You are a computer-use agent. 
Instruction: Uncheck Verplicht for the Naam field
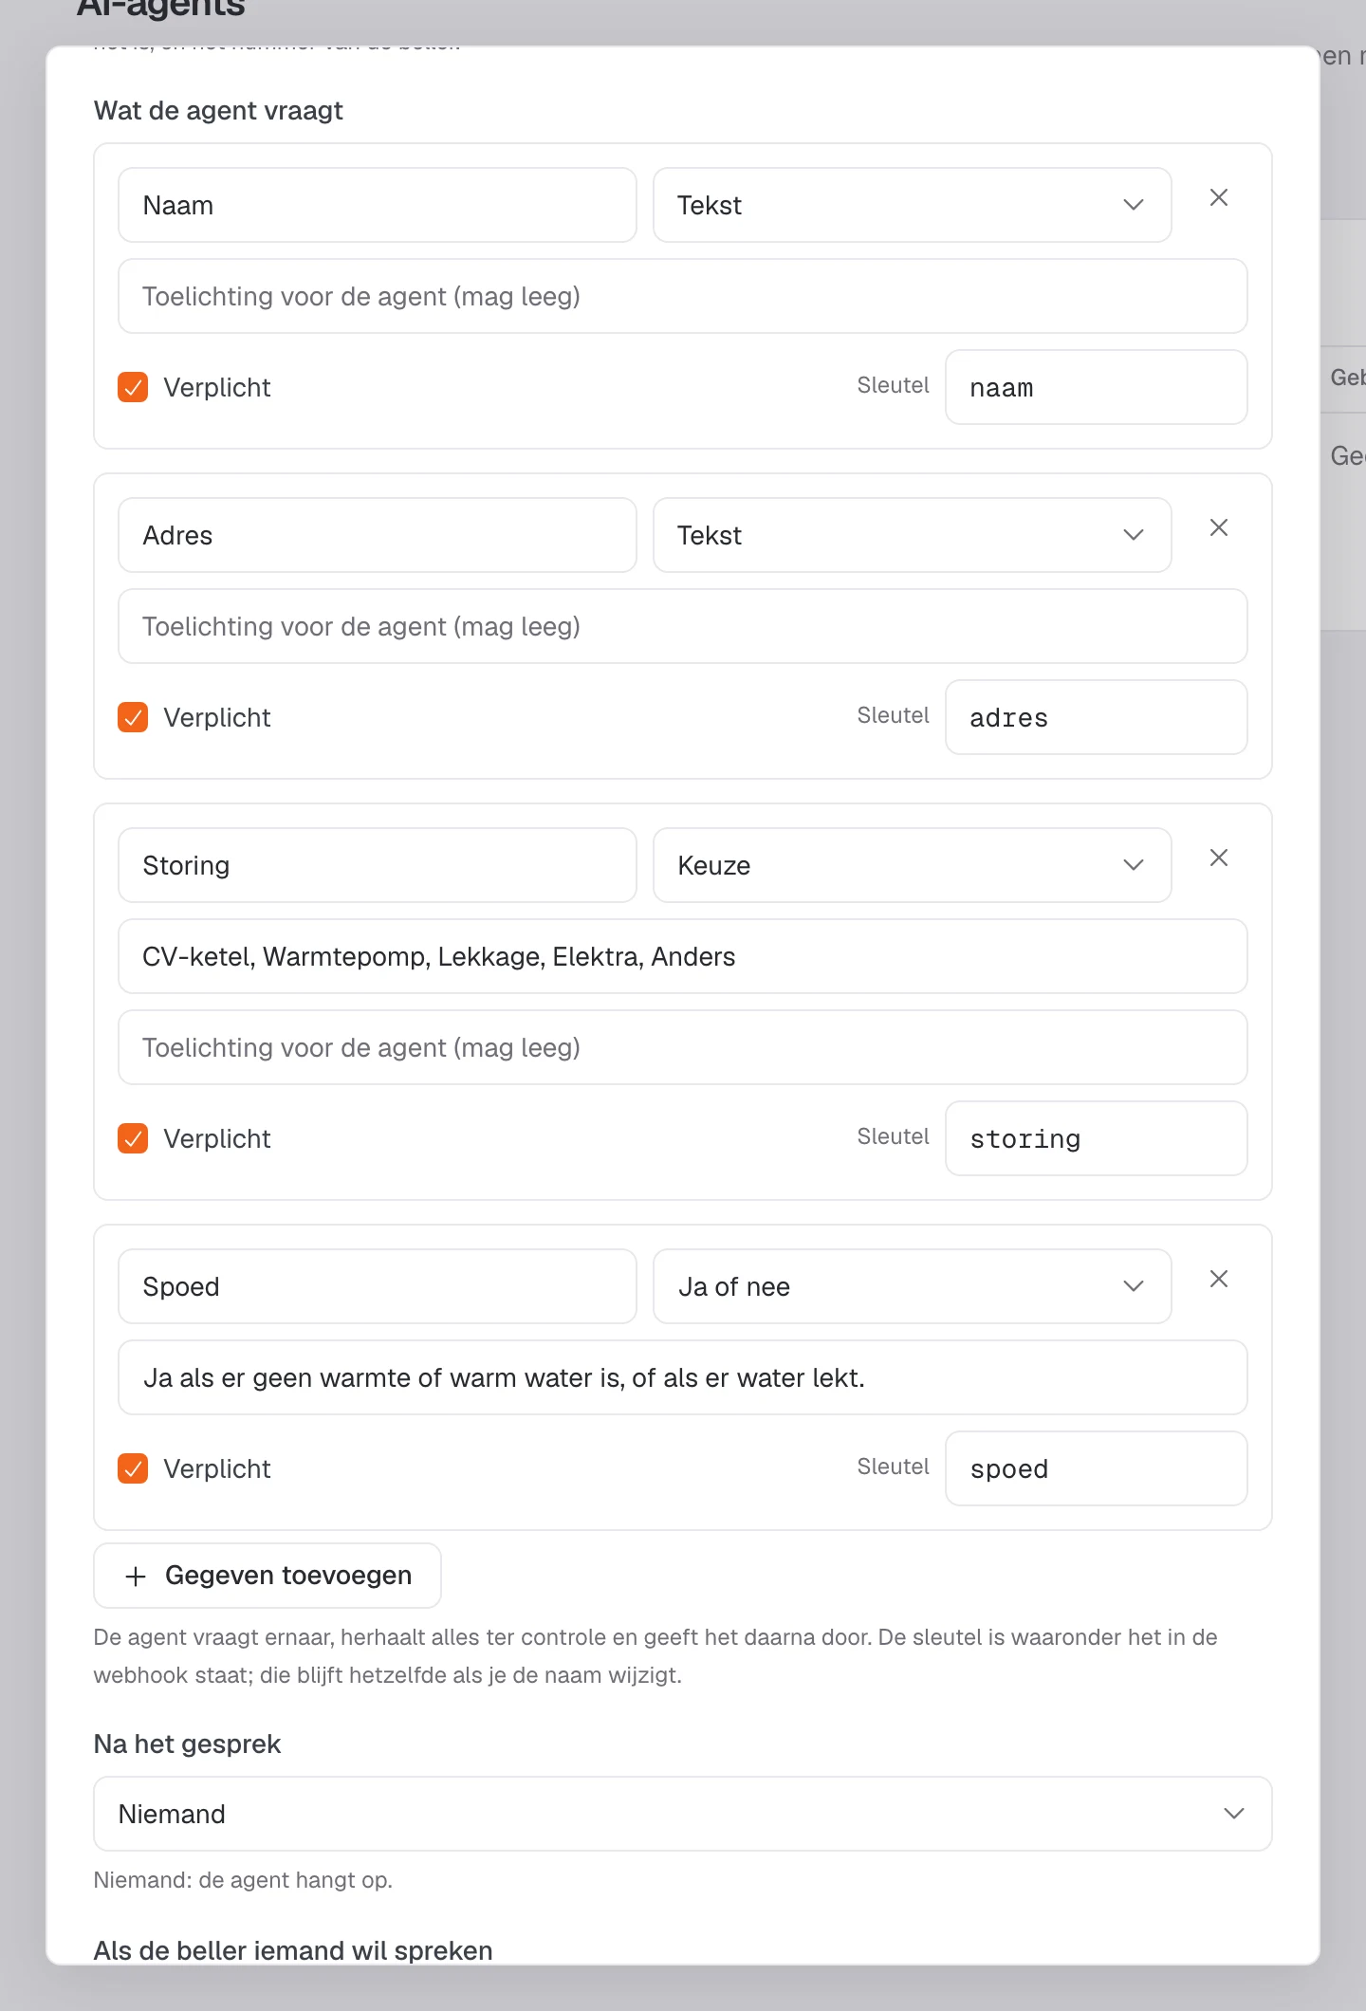tap(133, 387)
